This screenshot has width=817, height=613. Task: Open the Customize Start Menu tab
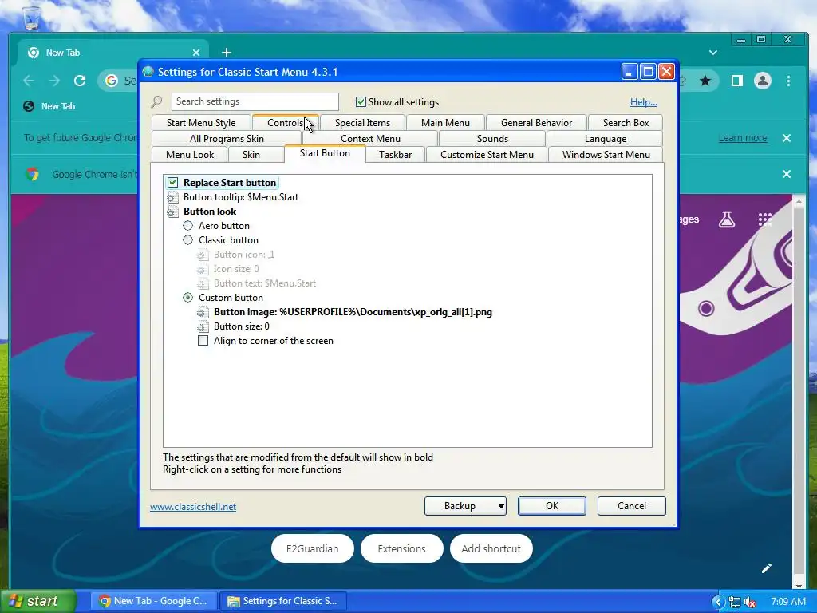487,155
